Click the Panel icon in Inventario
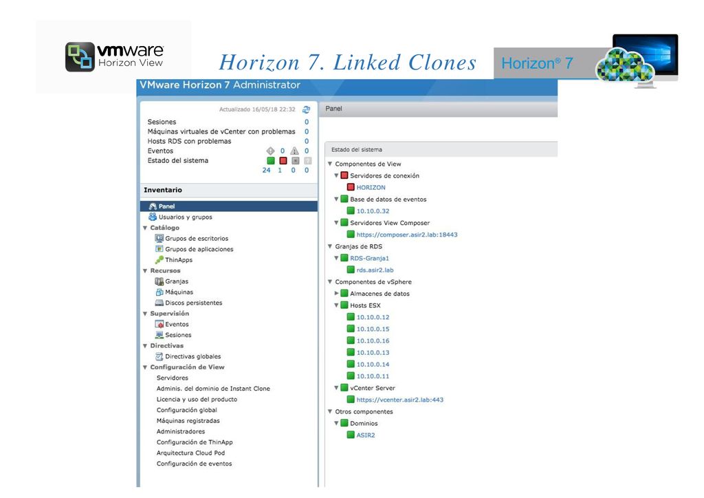 tap(153, 206)
